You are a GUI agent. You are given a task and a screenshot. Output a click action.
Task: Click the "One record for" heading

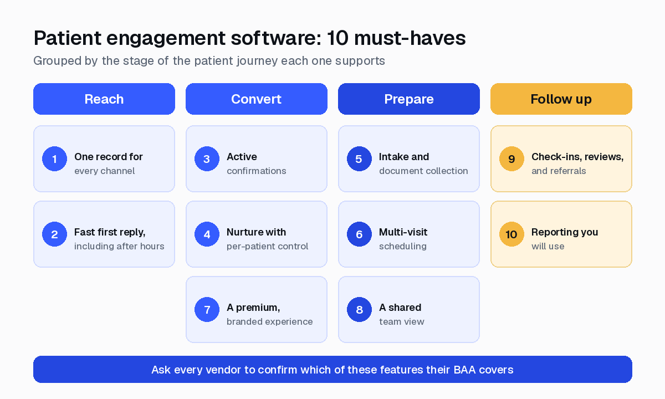[109, 157]
